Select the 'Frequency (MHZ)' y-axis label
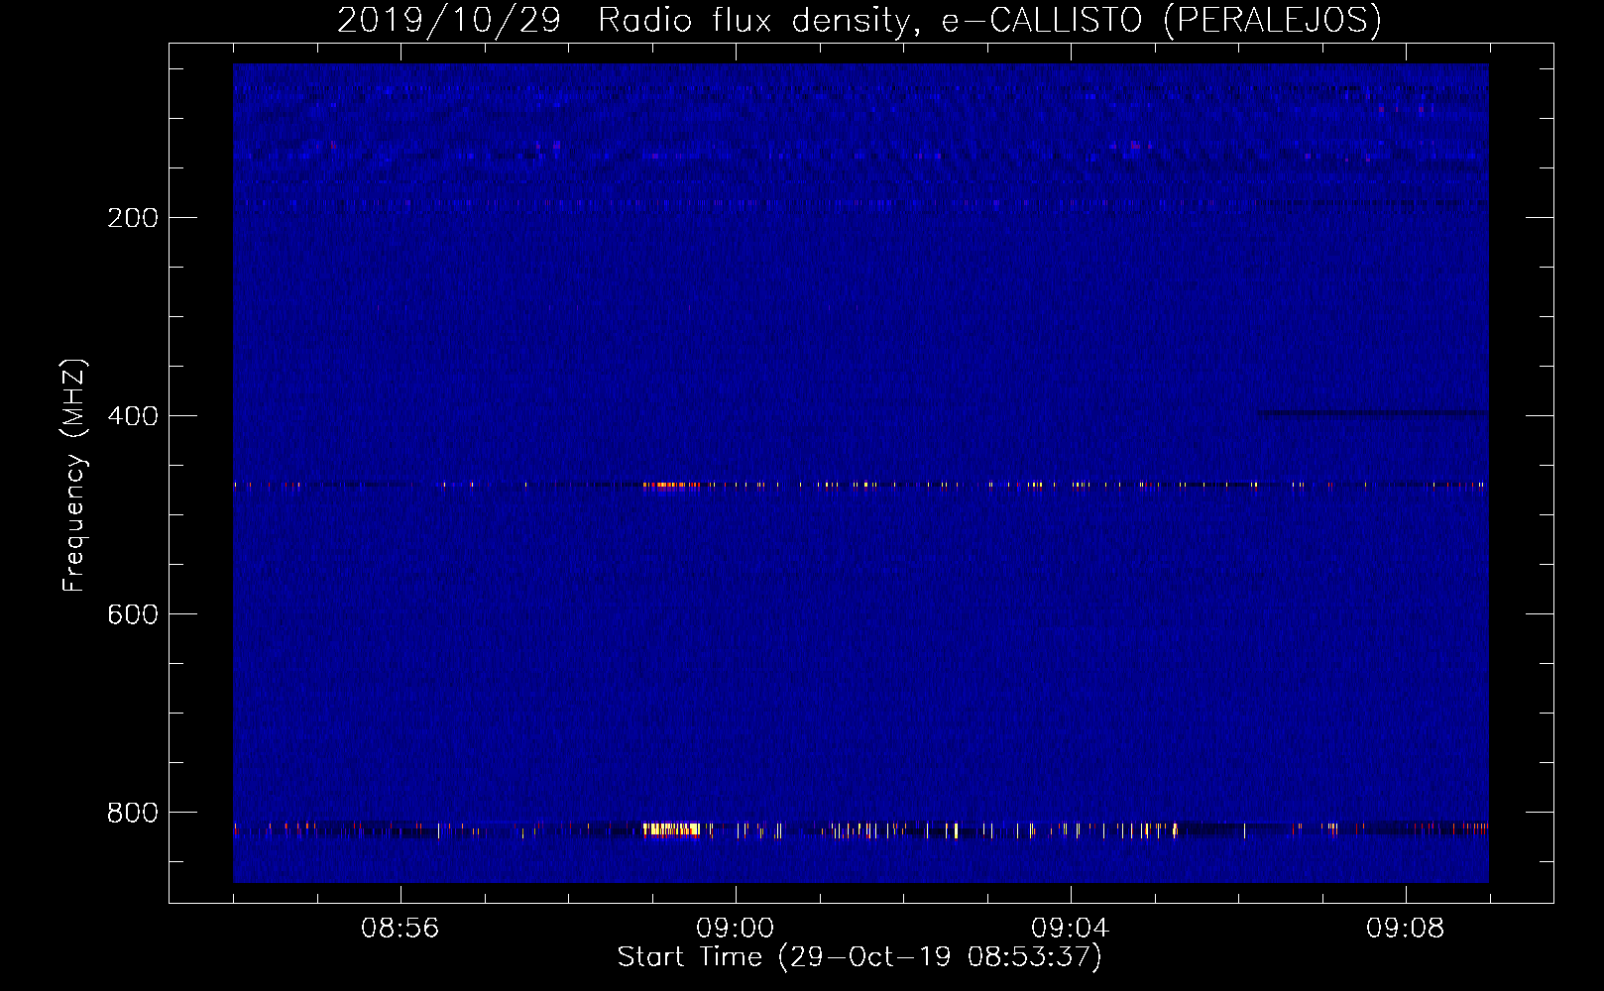This screenshot has width=1604, height=991. [74, 476]
